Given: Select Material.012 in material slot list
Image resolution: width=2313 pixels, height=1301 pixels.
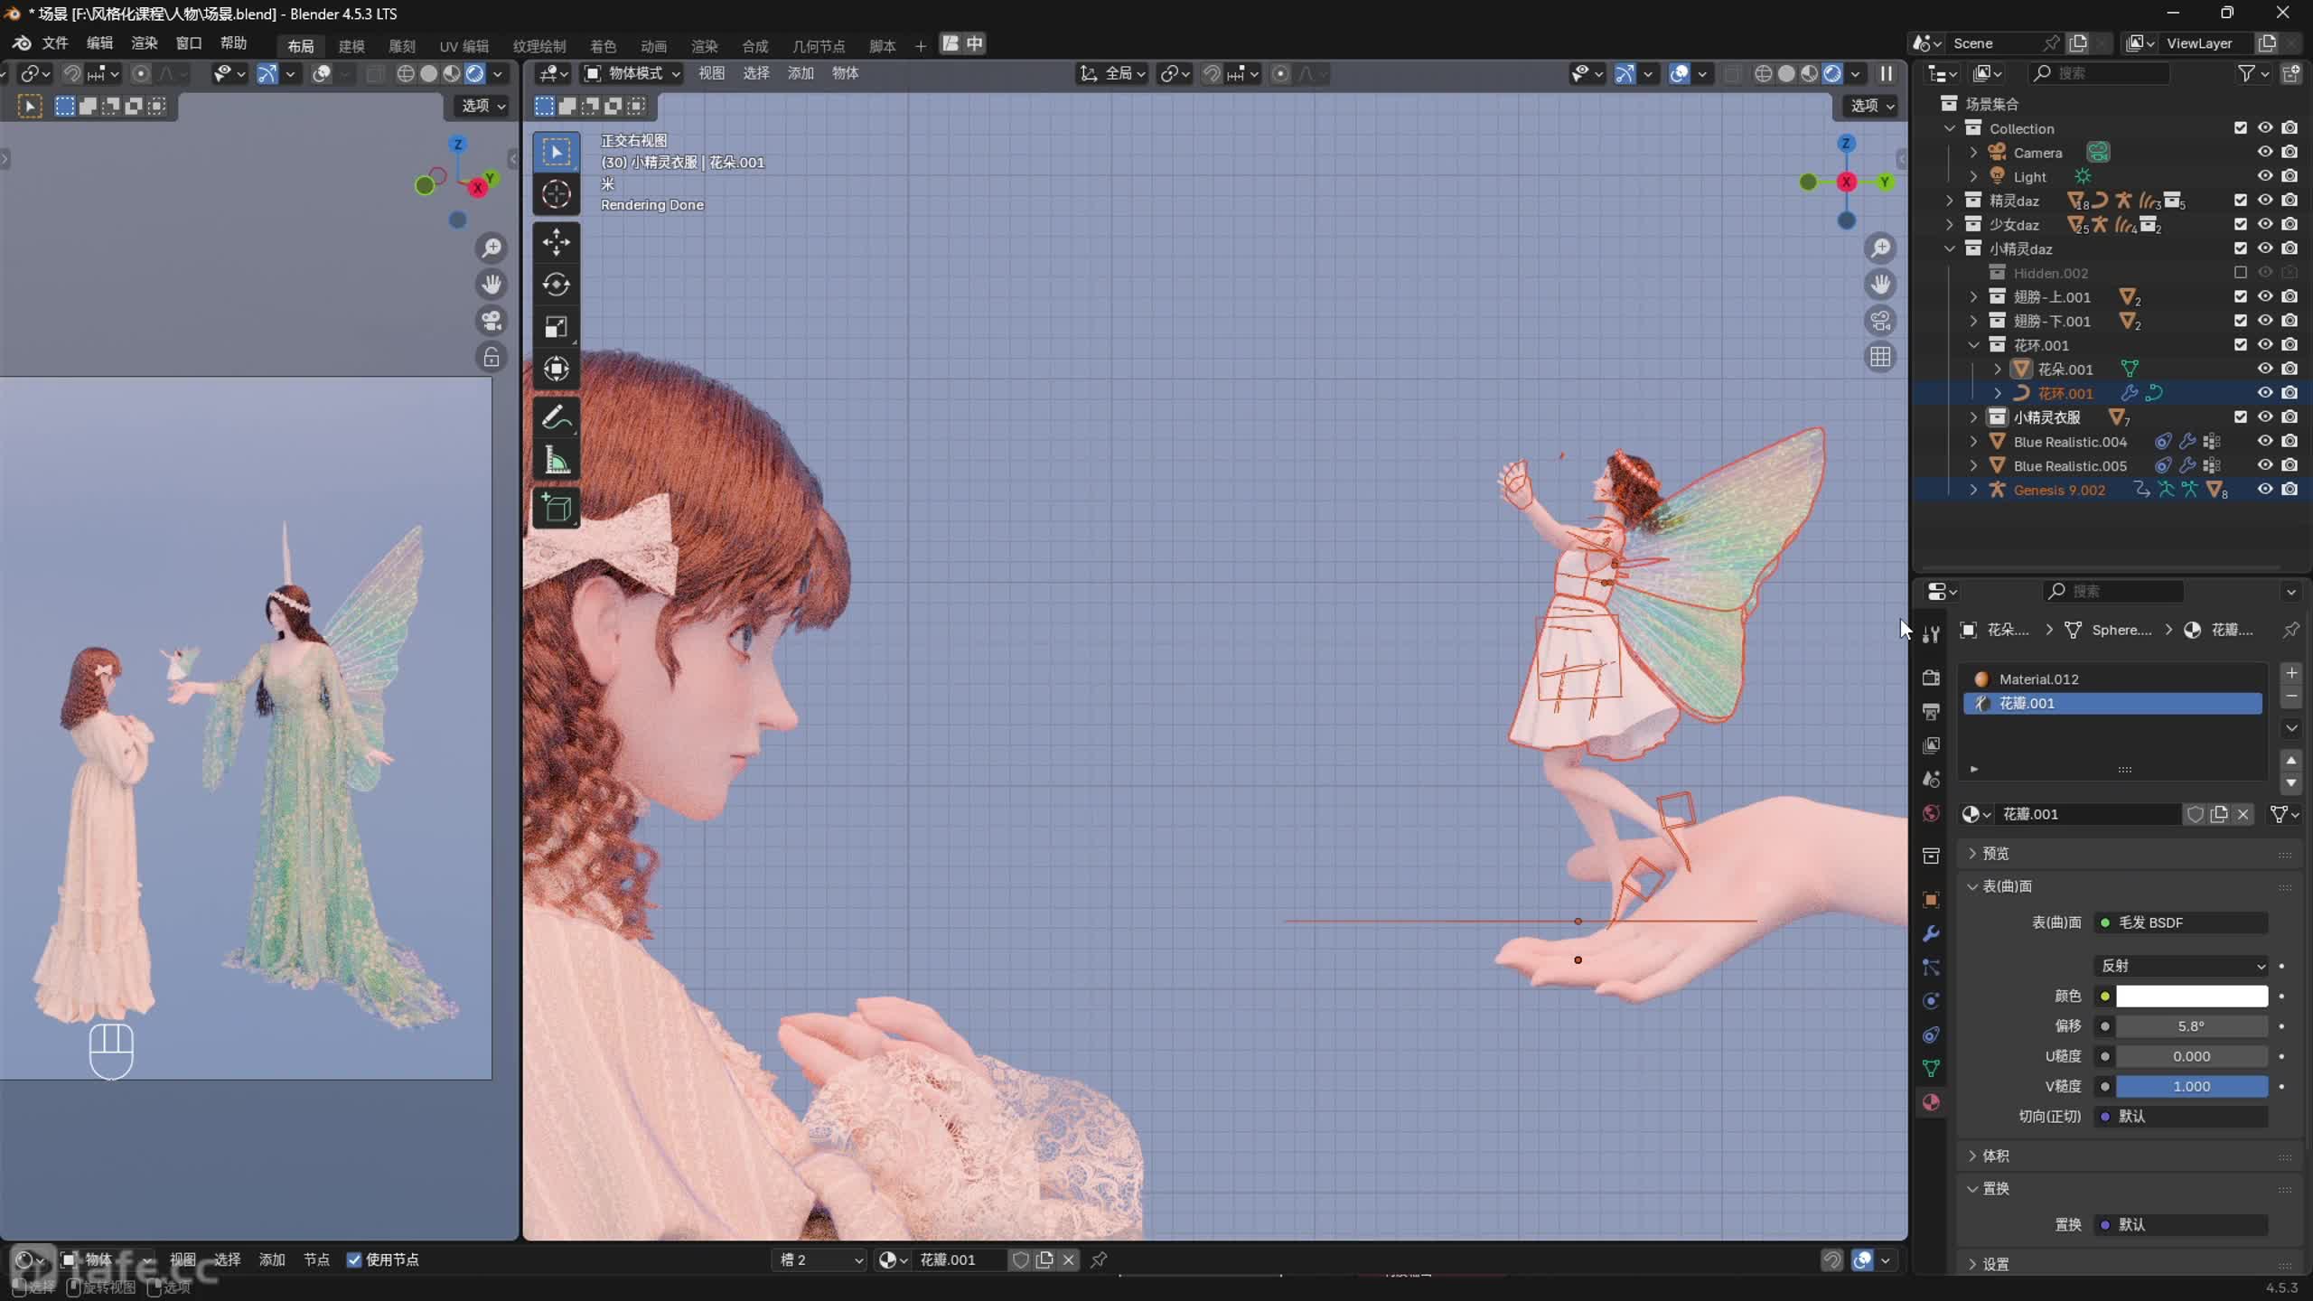Looking at the screenshot, I should point(2038,679).
